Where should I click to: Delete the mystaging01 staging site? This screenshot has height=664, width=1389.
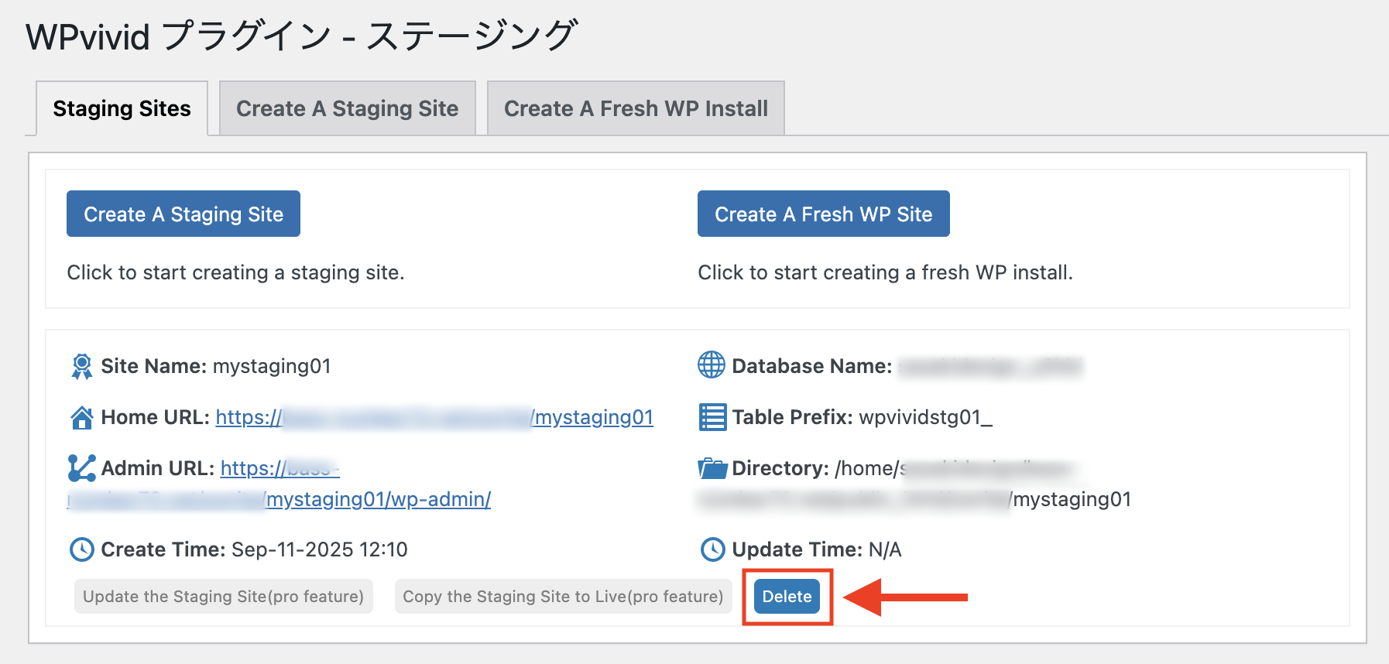point(787,597)
